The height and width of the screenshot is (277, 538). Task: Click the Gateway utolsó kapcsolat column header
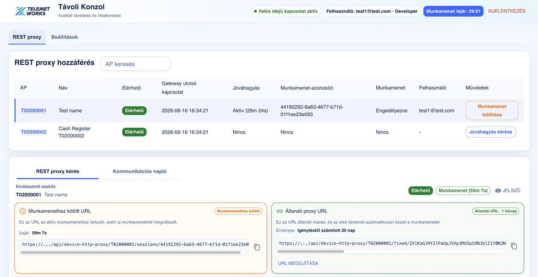pos(179,88)
